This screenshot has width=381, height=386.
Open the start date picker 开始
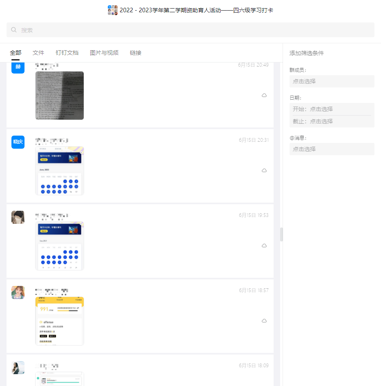coord(332,109)
